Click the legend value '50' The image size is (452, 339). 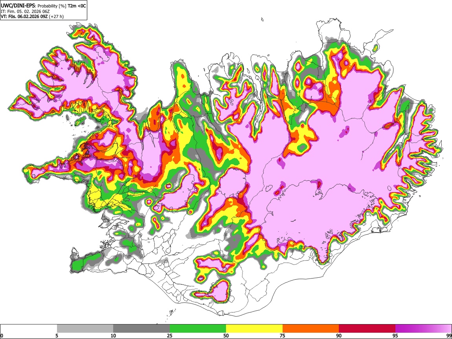click(x=226, y=335)
